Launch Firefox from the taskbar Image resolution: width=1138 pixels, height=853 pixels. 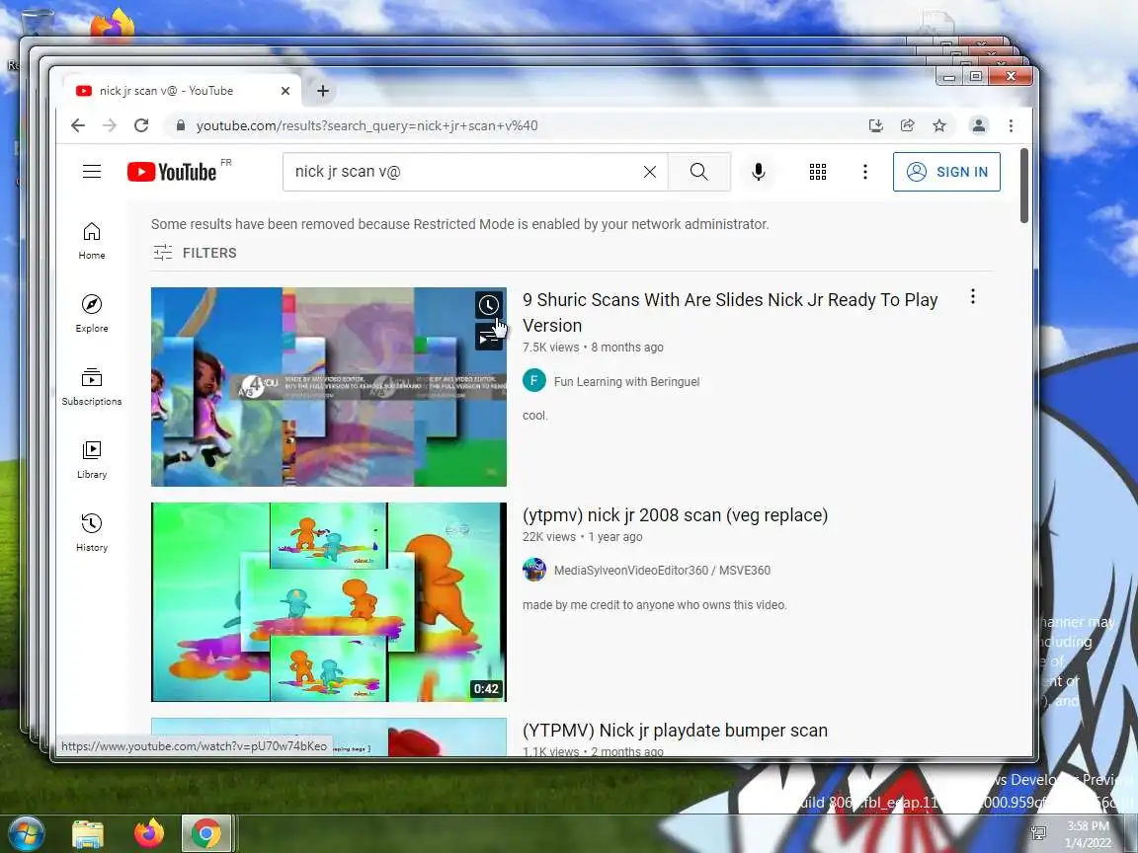tap(149, 833)
